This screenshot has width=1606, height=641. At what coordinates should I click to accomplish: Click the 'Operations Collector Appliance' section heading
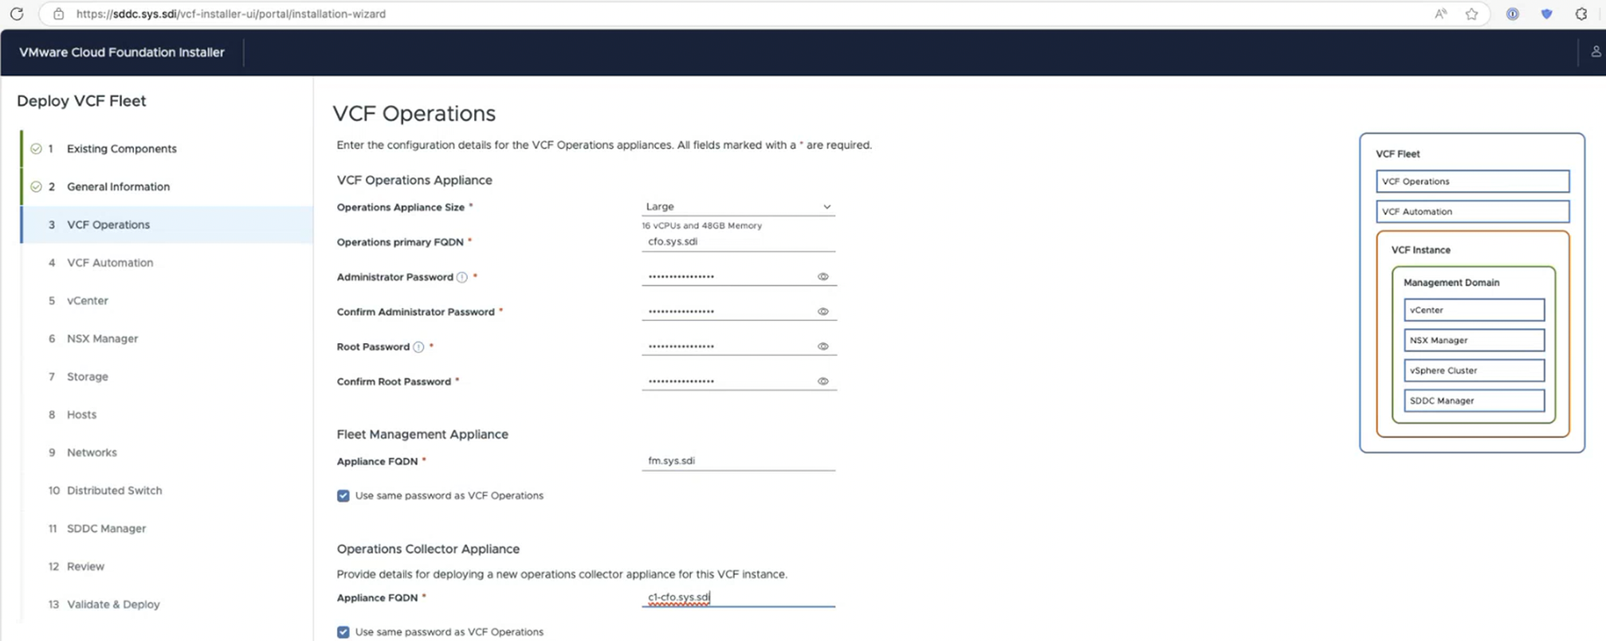(428, 549)
